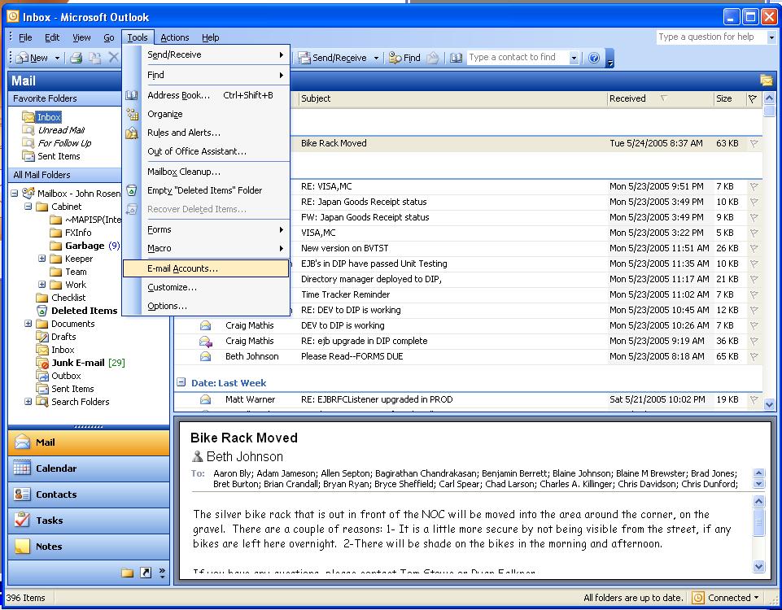Switch to the Calendar pane
The height and width of the screenshot is (610, 782).
point(55,468)
